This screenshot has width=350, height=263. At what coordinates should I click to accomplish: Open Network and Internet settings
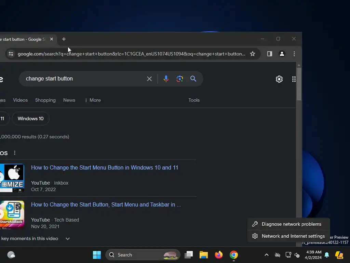point(288,236)
